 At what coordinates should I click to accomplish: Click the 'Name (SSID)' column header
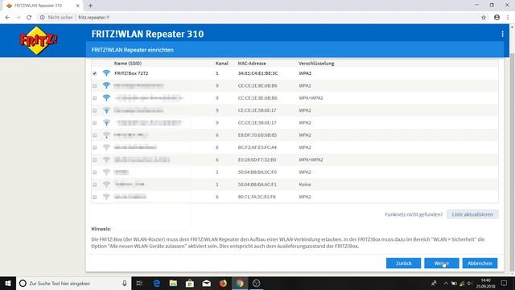(x=128, y=63)
